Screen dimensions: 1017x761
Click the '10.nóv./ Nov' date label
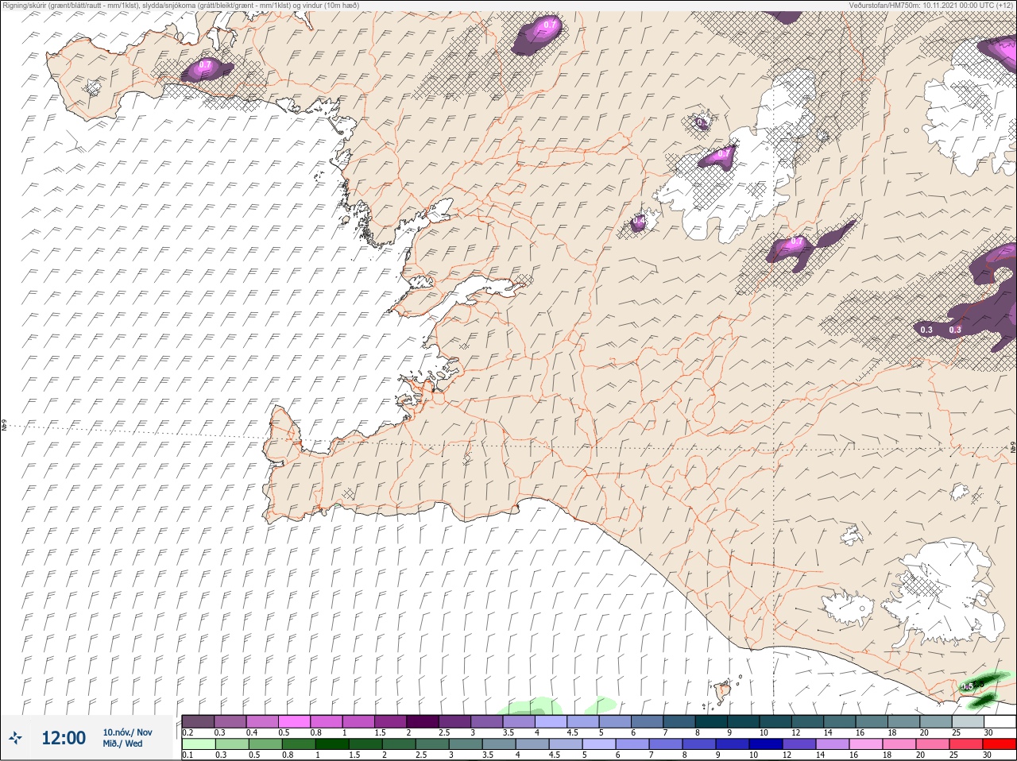point(127,732)
